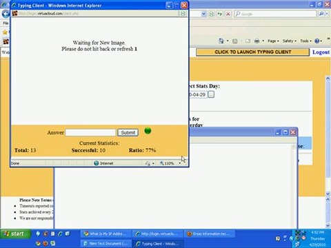Click the green status indicator beside Submit
This screenshot has width=331, height=248.
point(148,131)
